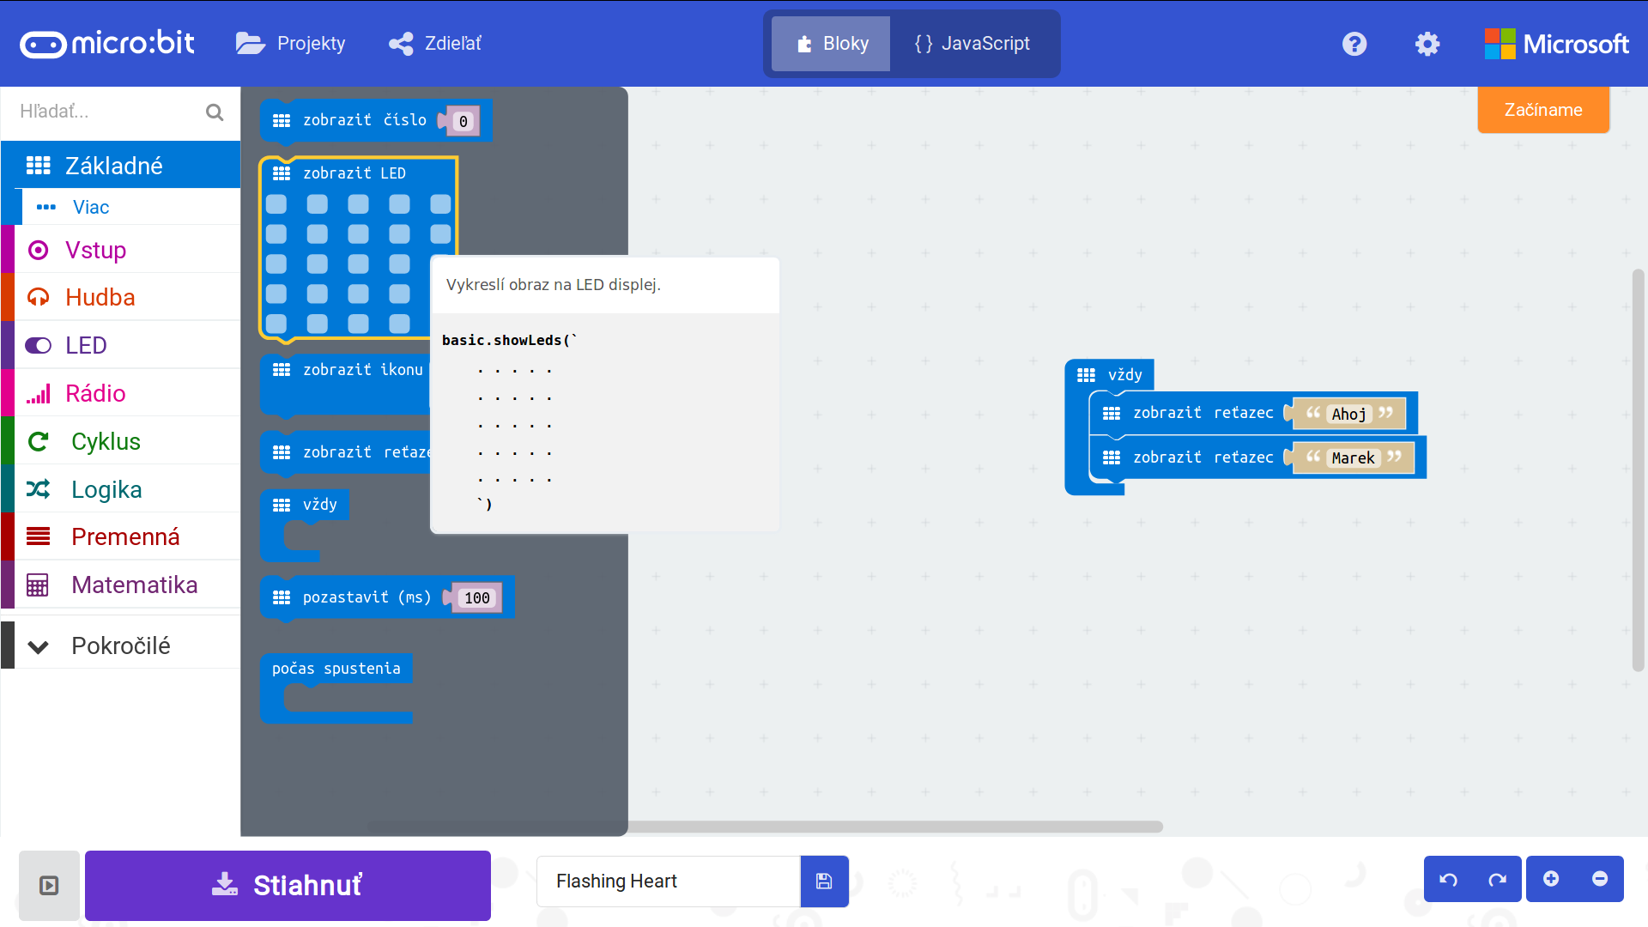Click the Stiahnuť download button
1648x927 pixels.
point(288,885)
